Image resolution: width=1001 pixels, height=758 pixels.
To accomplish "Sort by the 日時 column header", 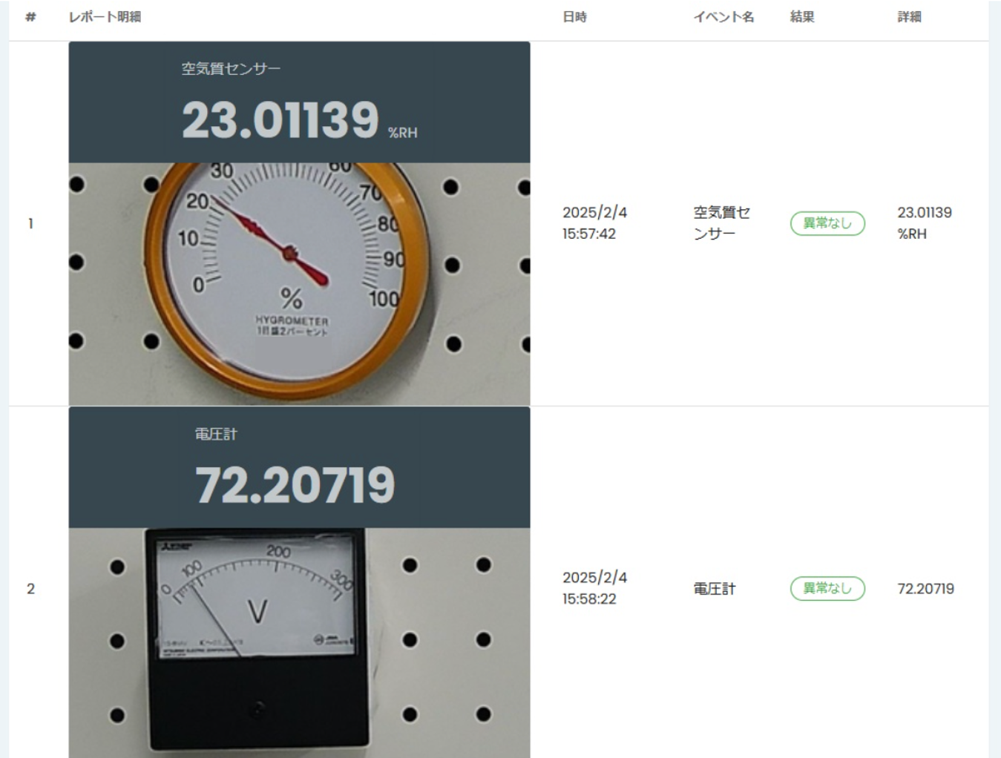I will pyautogui.click(x=574, y=17).
